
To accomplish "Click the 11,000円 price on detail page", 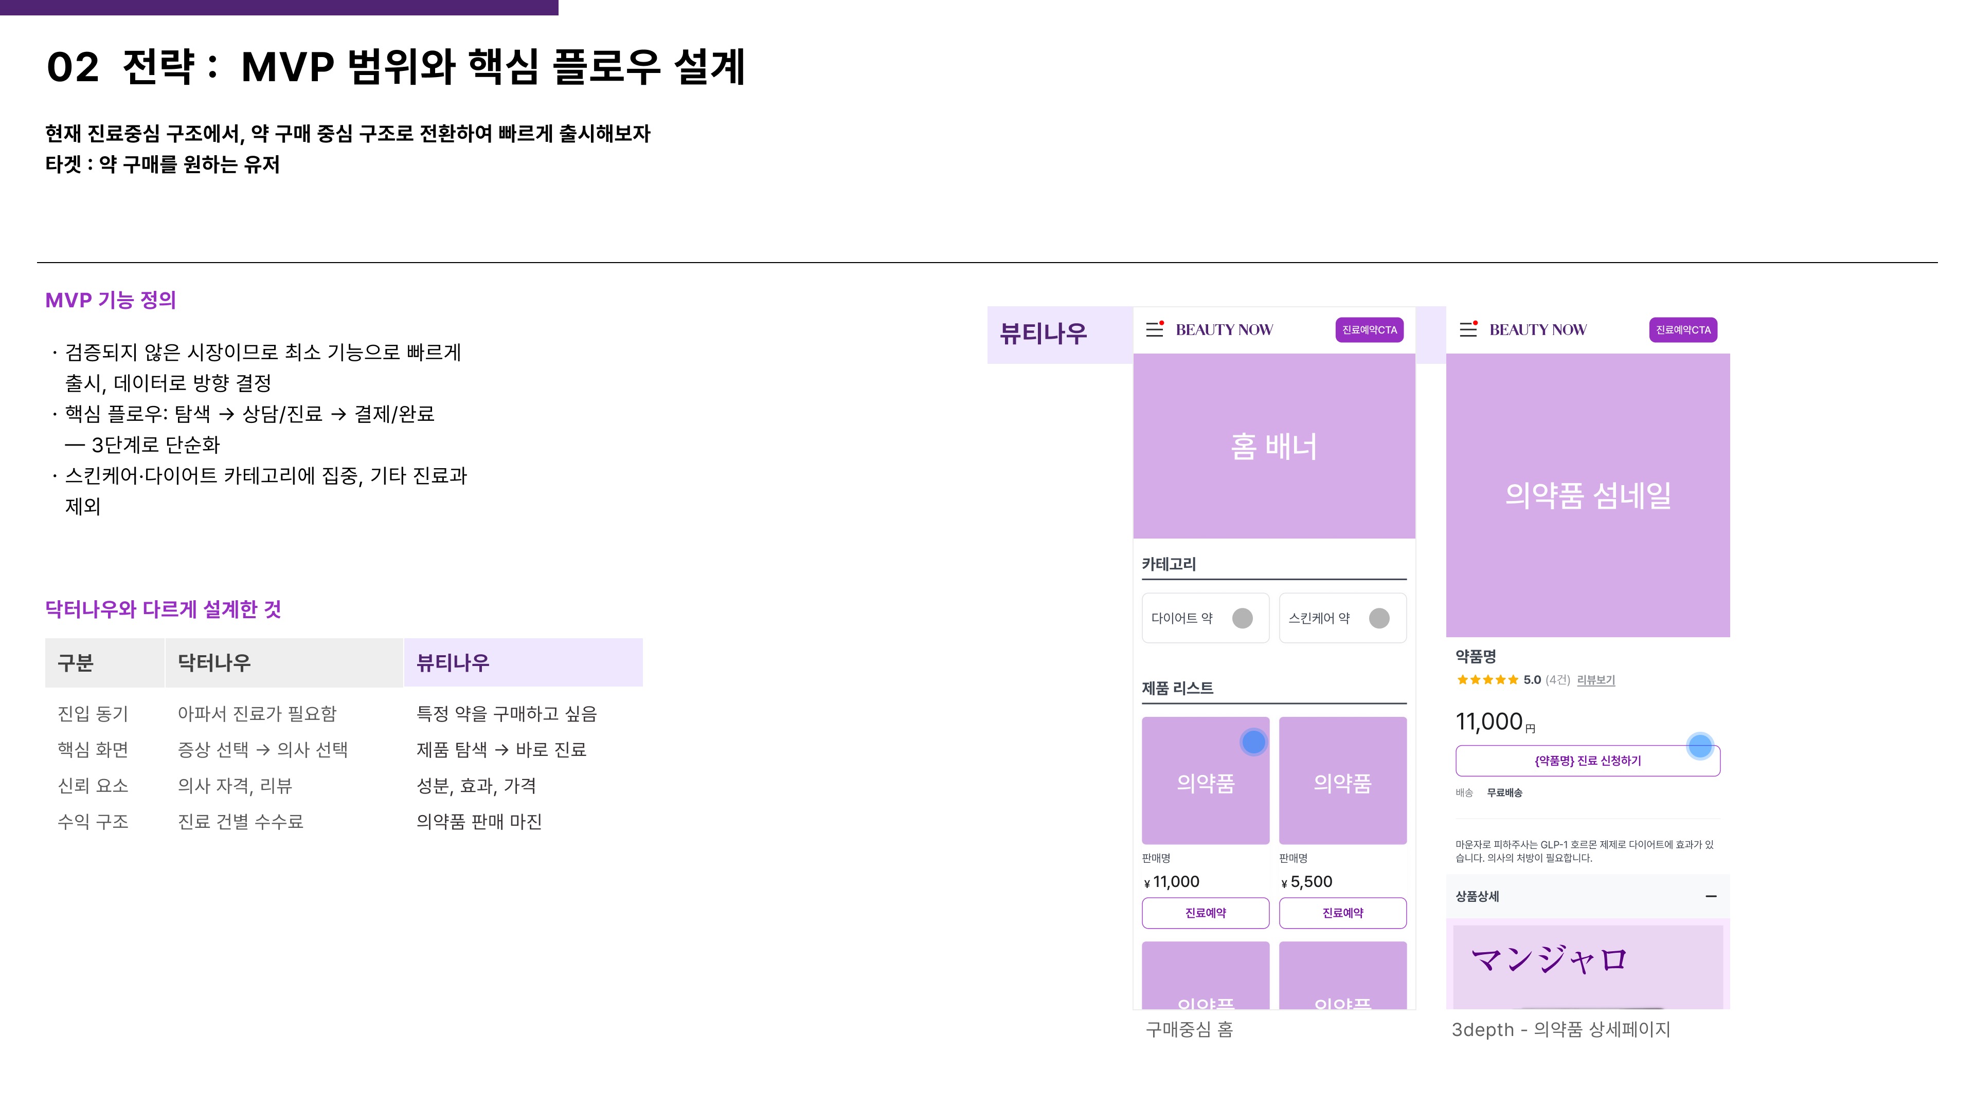I will click(1495, 721).
